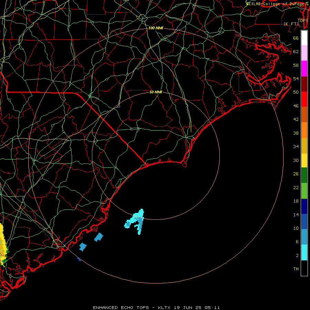The image size is (310, 310).
Task: Pick the cyan 6 kft legend swatch
Action: [x=304, y=252]
